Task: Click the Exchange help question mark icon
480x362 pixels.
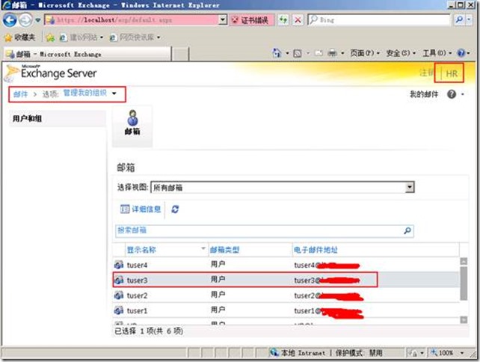Action: point(452,94)
